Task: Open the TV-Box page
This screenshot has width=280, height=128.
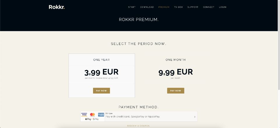Action: click(x=178, y=7)
